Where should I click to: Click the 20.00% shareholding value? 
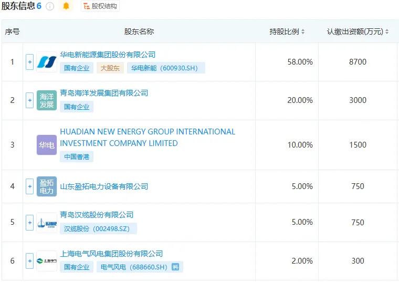300,100
